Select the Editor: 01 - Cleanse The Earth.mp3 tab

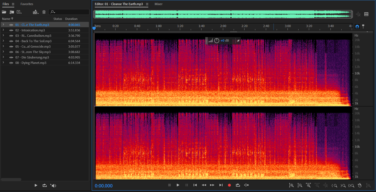[x=119, y=4]
